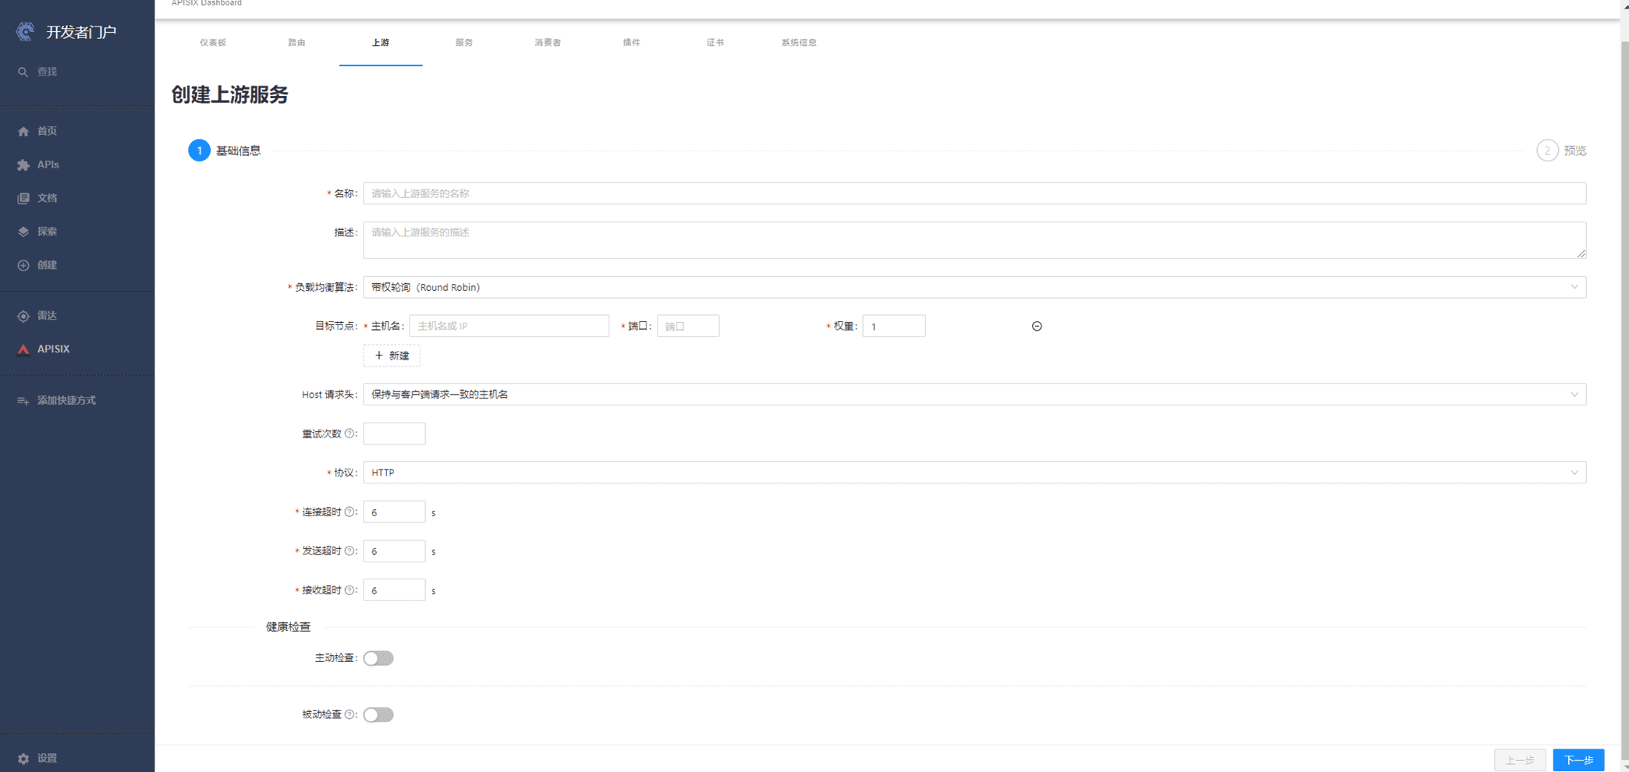Click the 名称 upstream name input field

pos(974,193)
